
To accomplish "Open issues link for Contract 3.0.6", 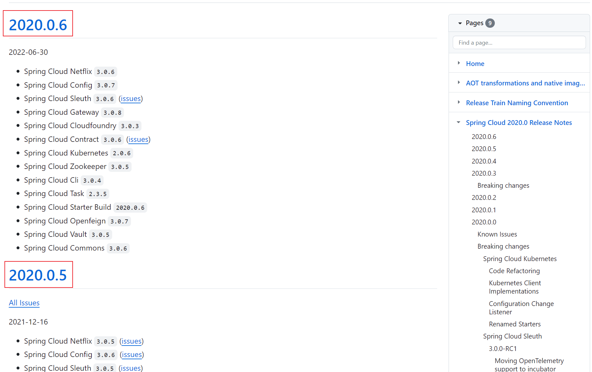I will 138,140.
